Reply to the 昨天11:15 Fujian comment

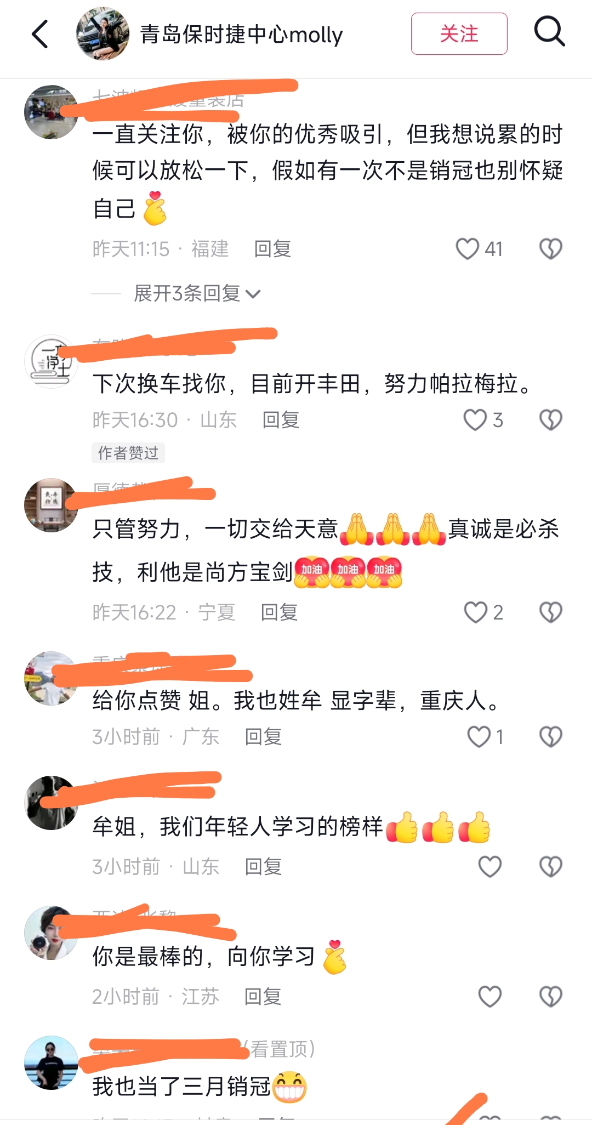pos(272,249)
